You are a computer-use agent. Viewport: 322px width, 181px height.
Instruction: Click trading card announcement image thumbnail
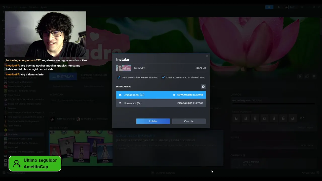coord(81,148)
